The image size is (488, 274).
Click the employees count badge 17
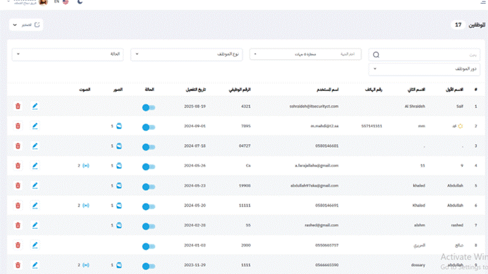pyautogui.click(x=458, y=25)
